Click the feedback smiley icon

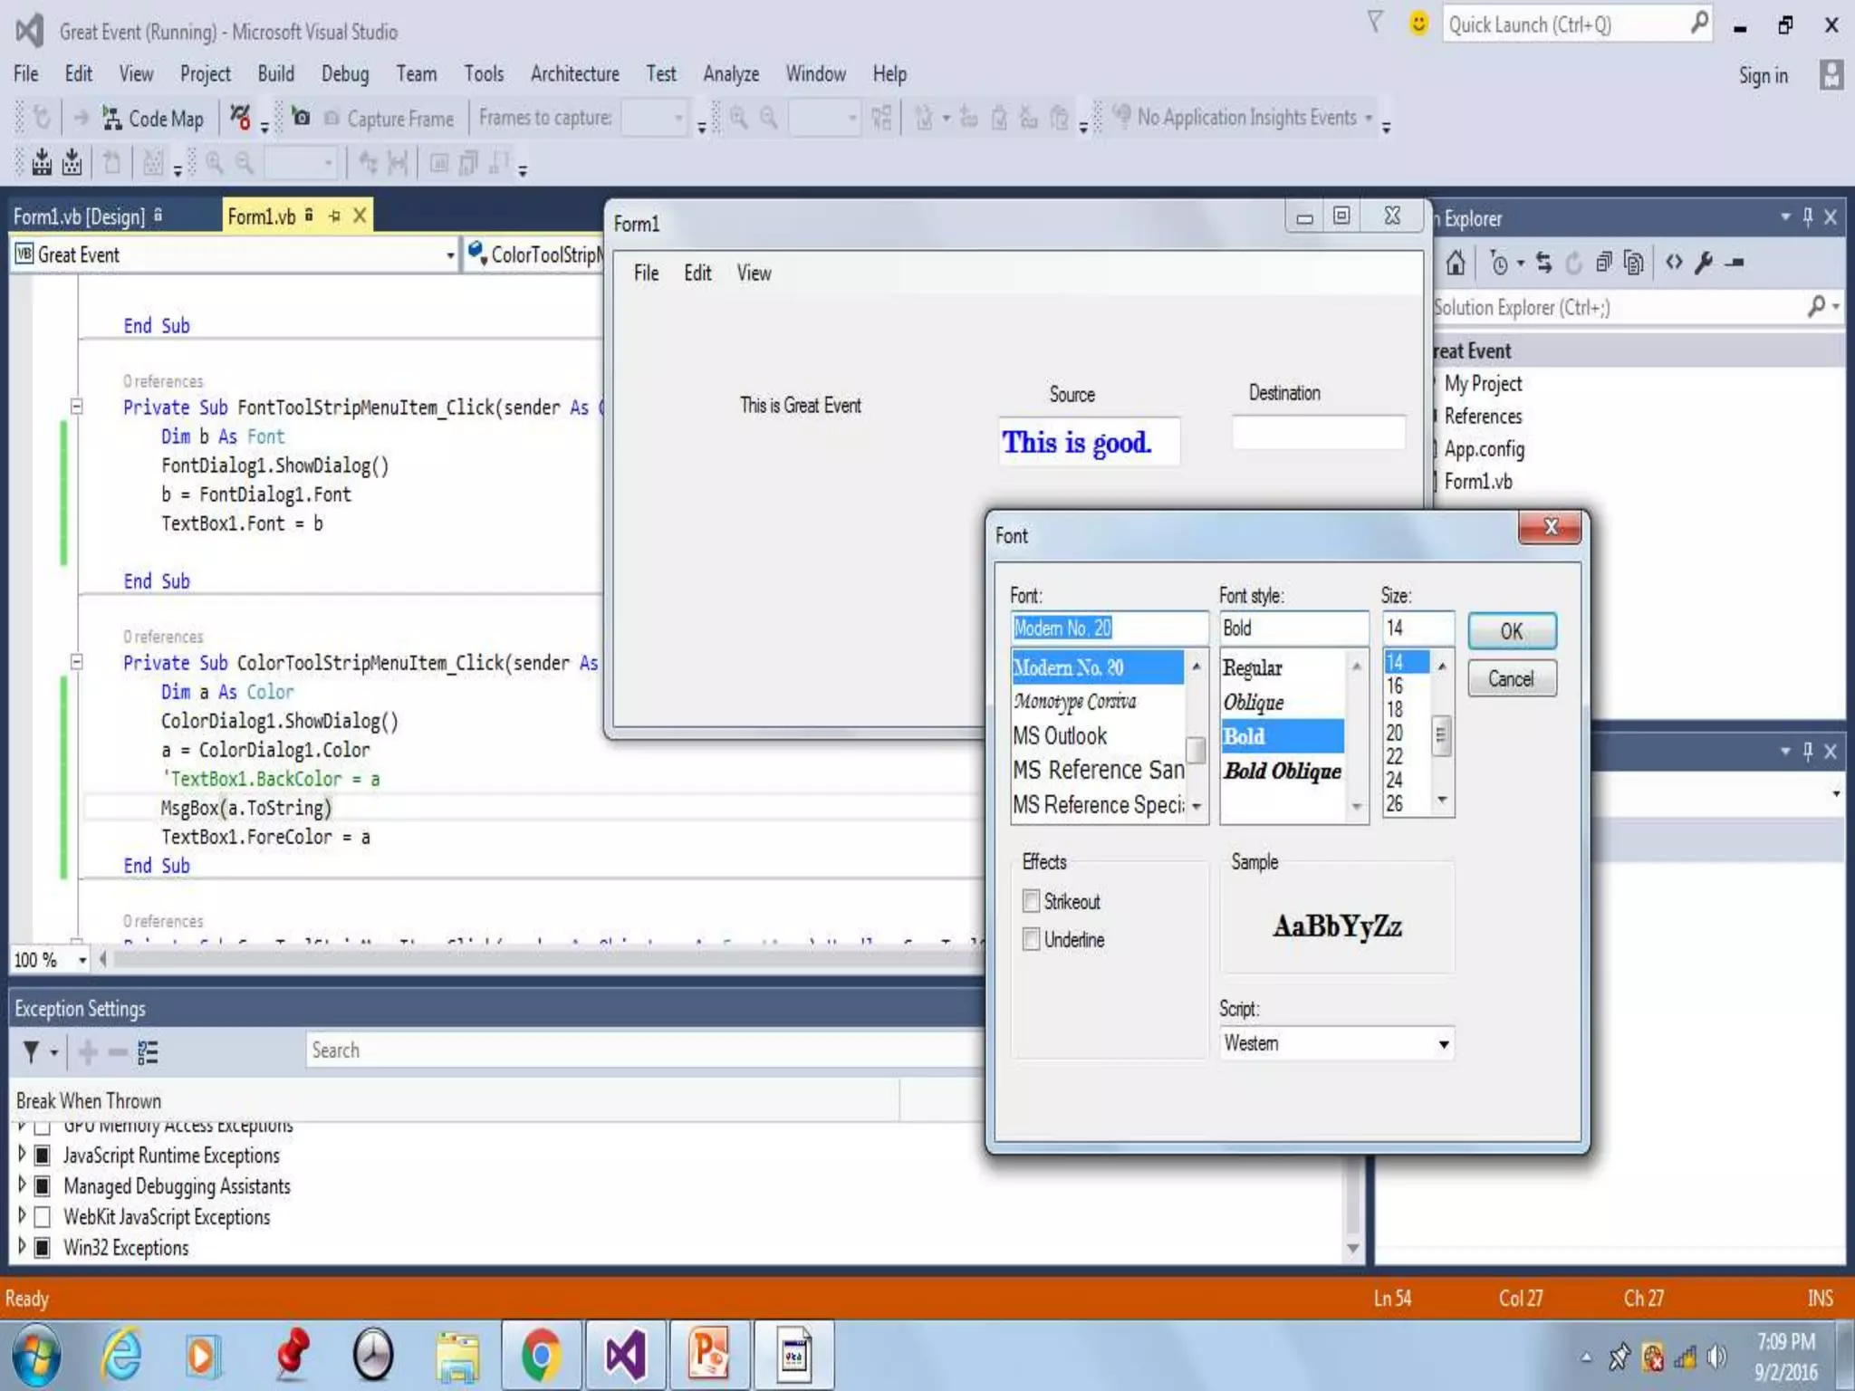click(1418, 24)
